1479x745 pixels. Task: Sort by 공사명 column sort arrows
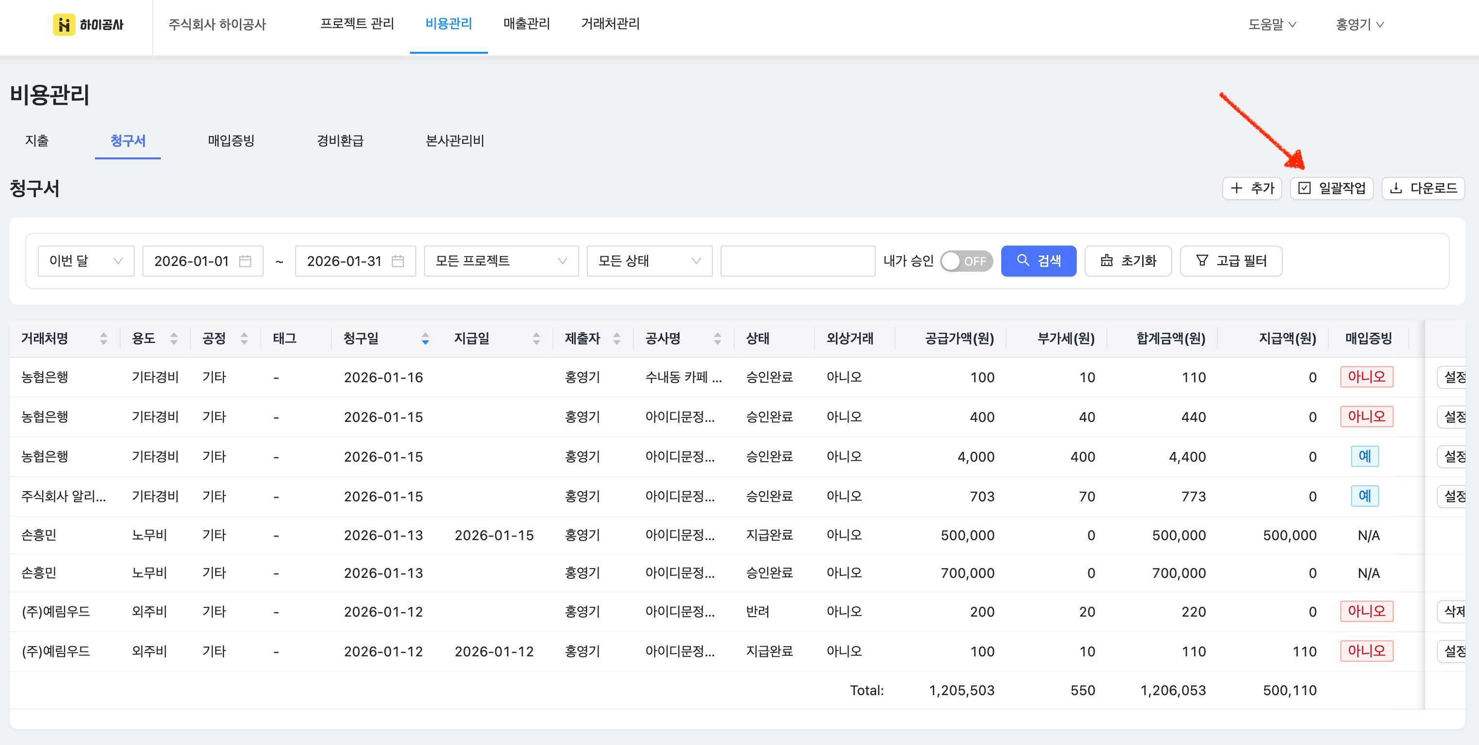pyautogui.click(x=717, y=339)
